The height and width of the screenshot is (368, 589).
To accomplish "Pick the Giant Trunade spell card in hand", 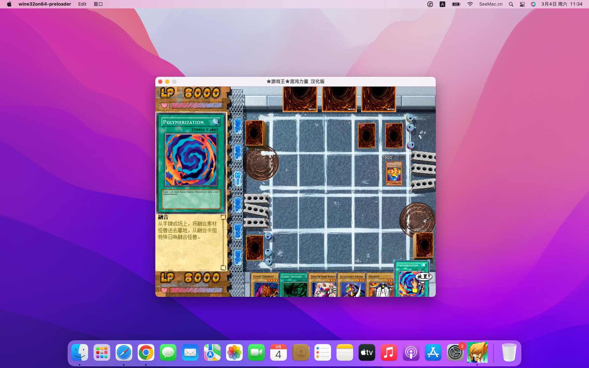I will point(294,285).
